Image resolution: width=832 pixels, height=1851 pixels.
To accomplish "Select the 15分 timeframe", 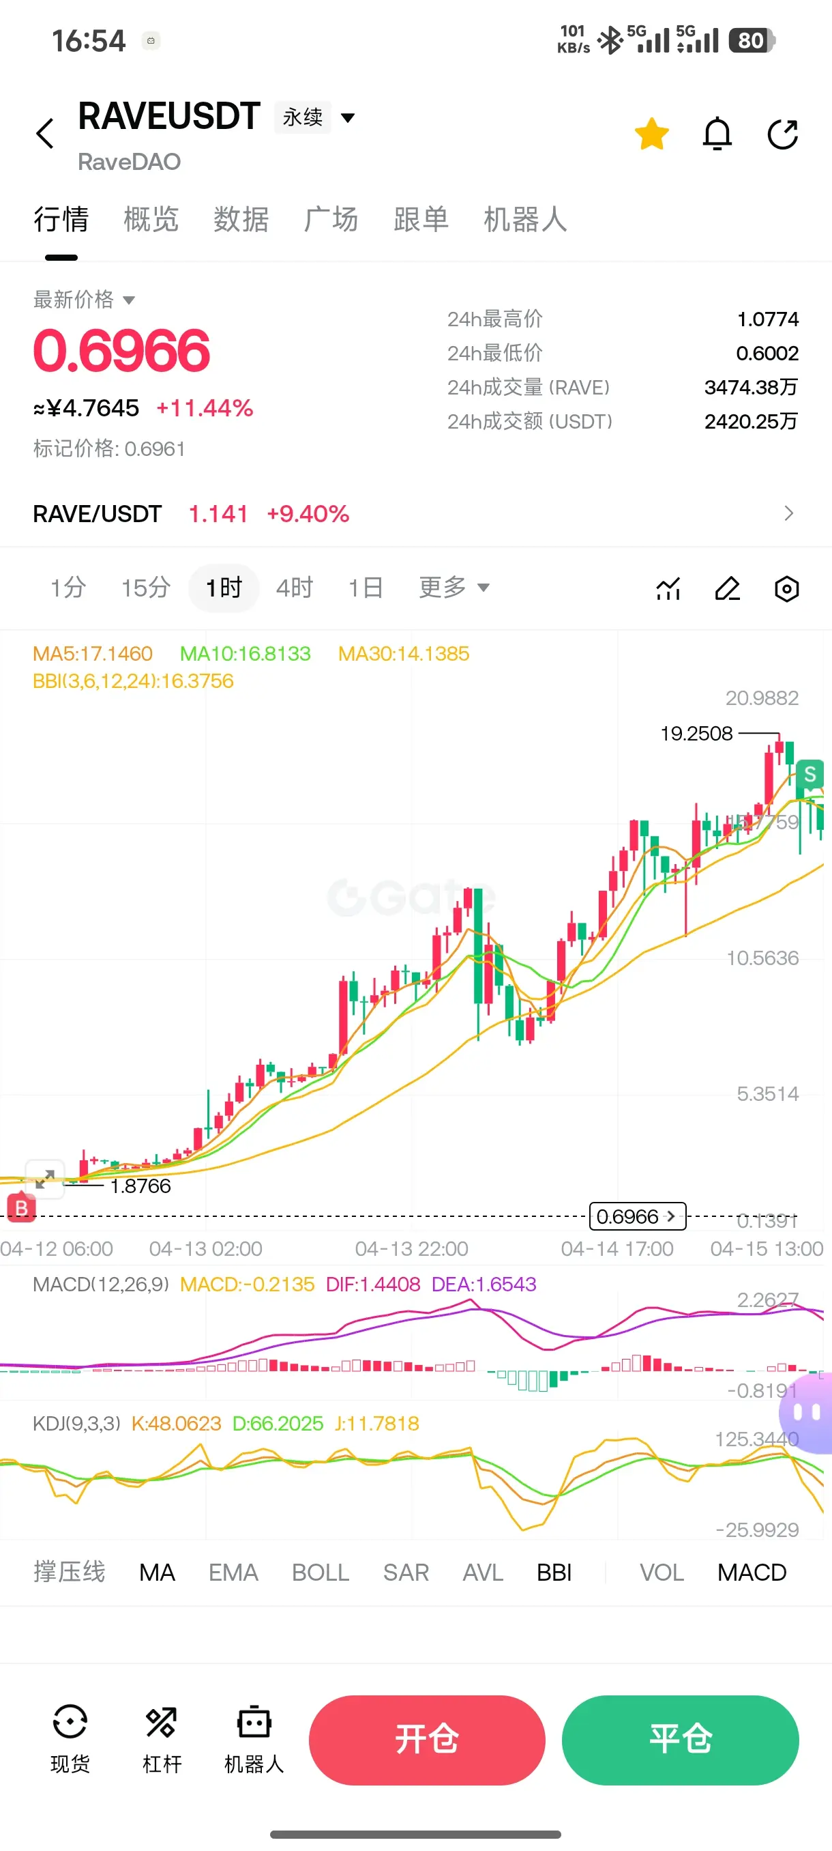I will click(146, 588).
